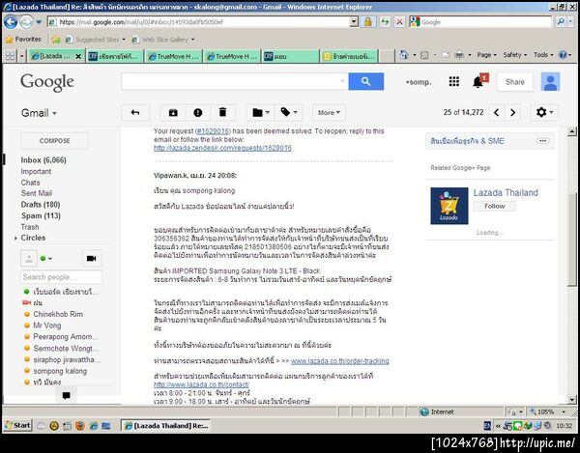This screenshot has width=580, height=453.
Task: Click the Report spam icon
Action: pos(198,113)
